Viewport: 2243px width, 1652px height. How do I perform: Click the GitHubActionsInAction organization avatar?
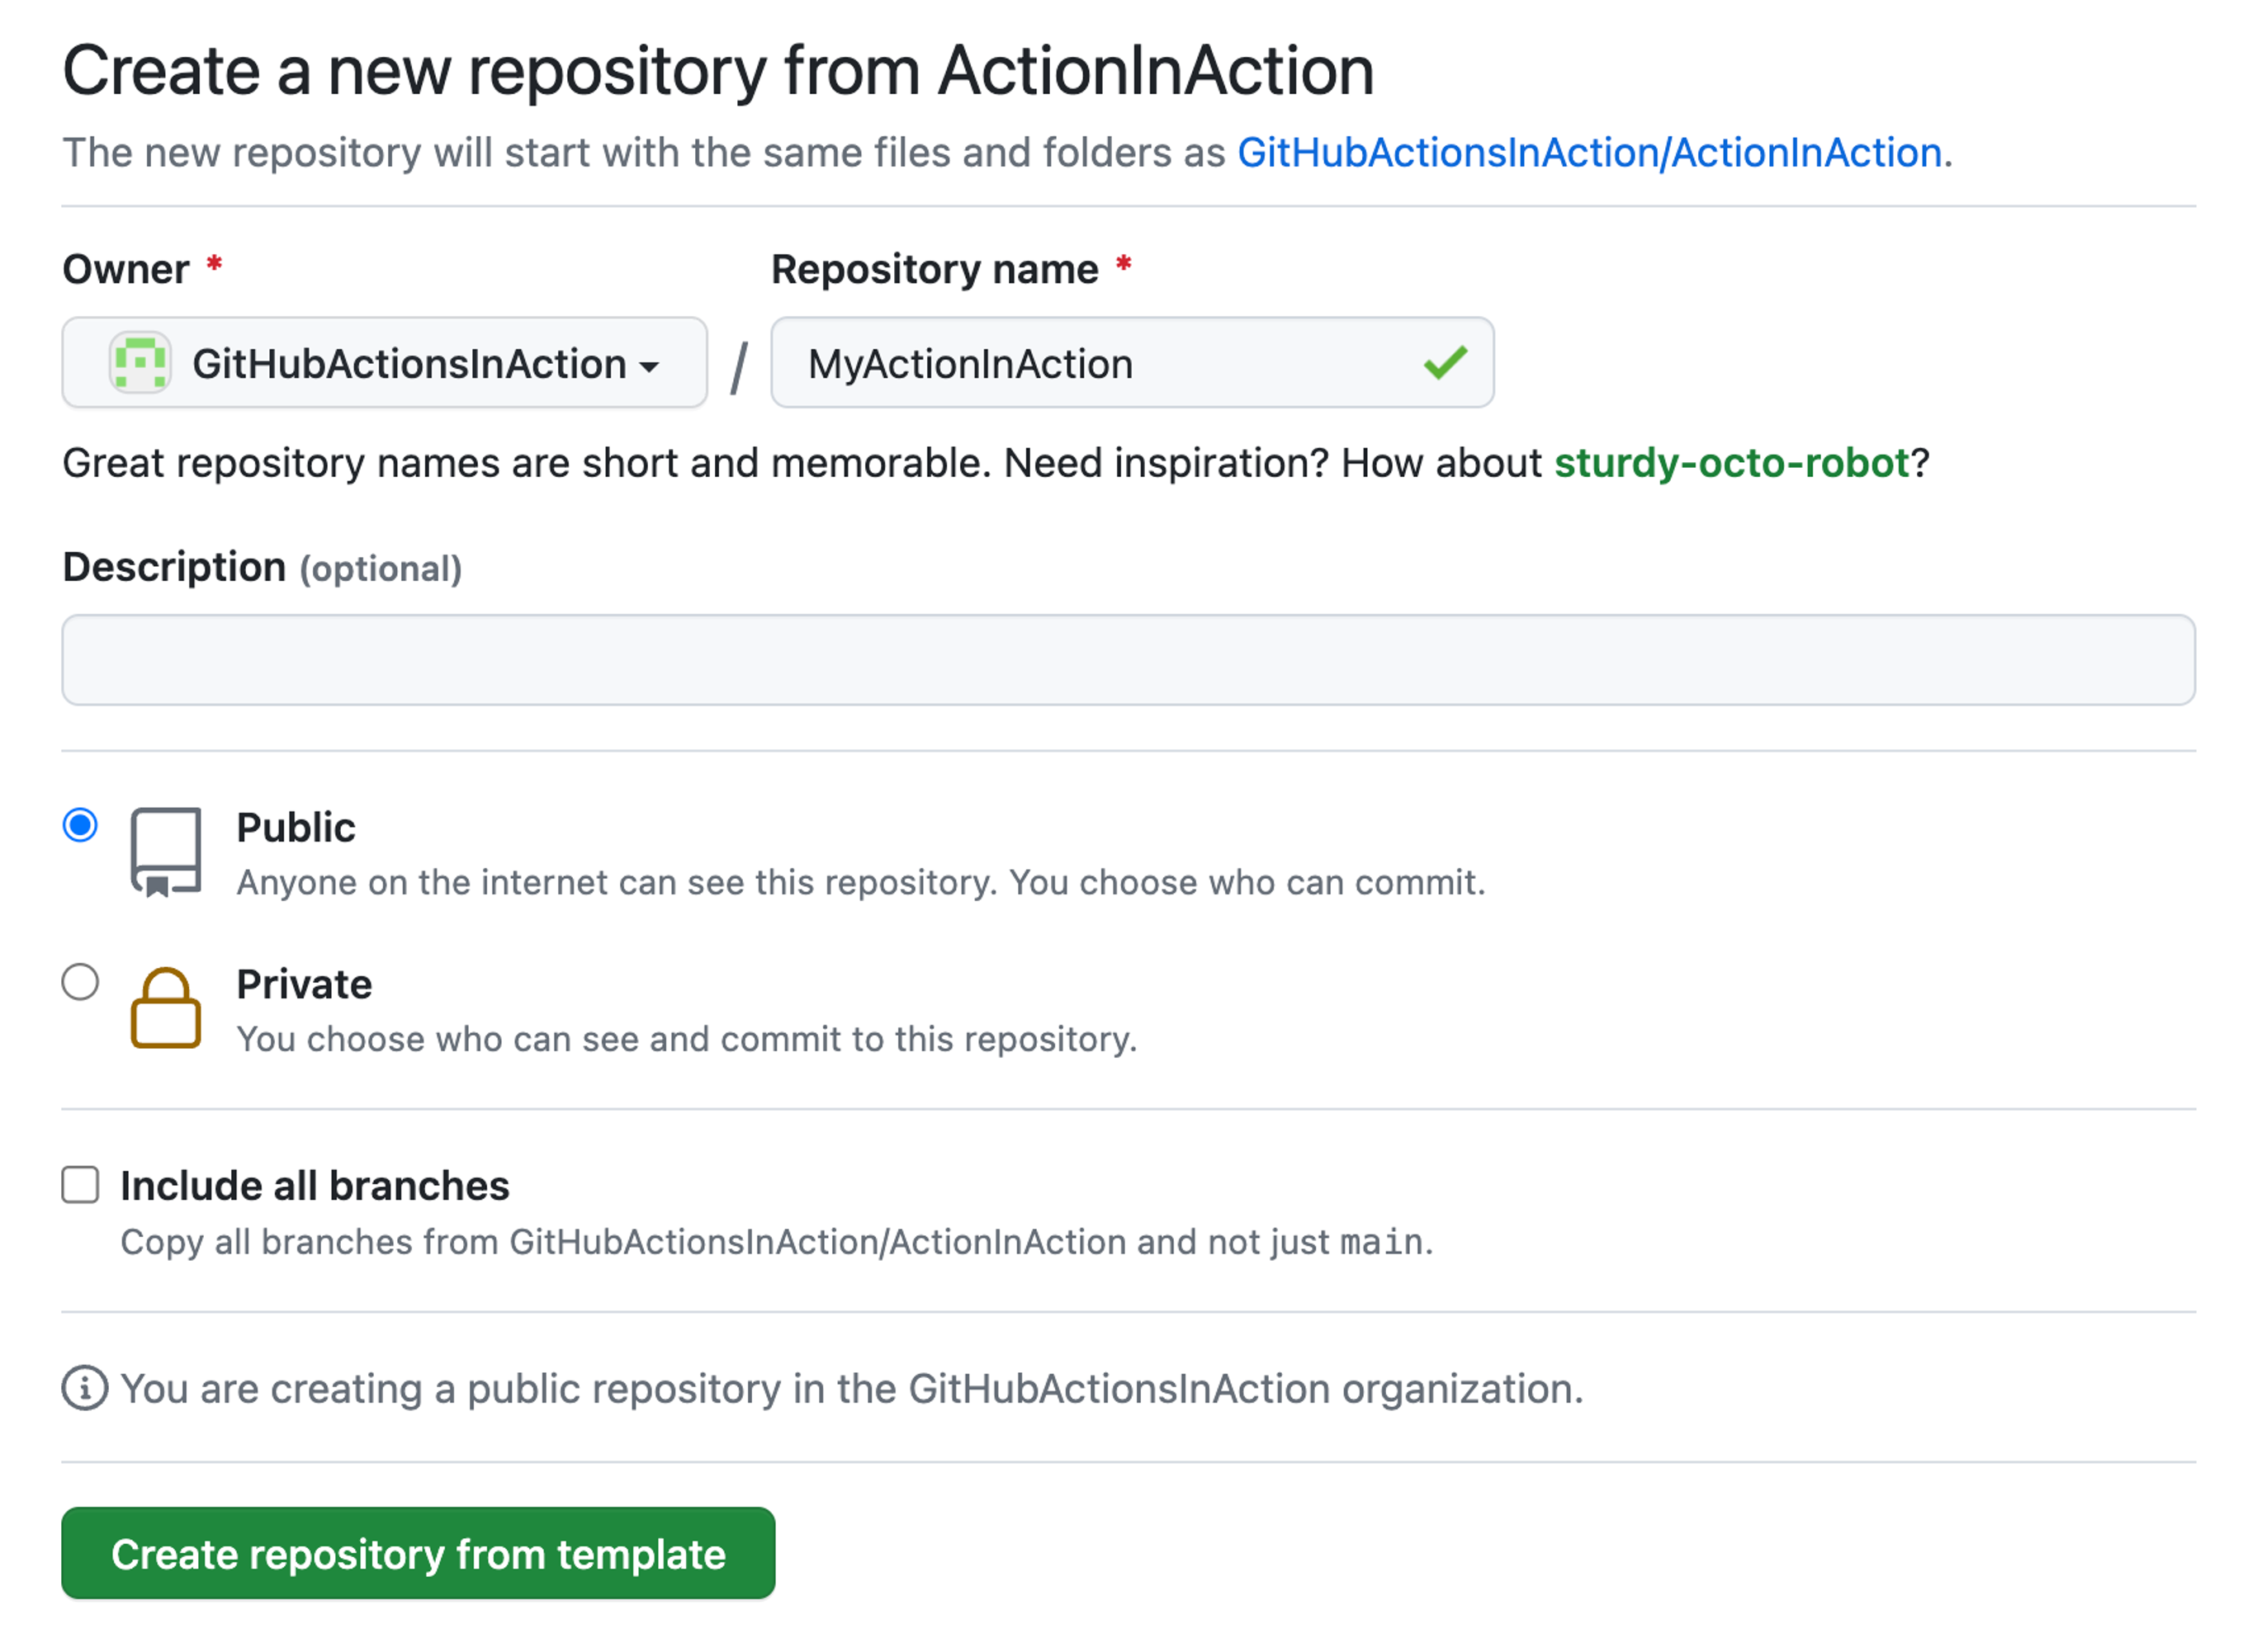[140, 364]
